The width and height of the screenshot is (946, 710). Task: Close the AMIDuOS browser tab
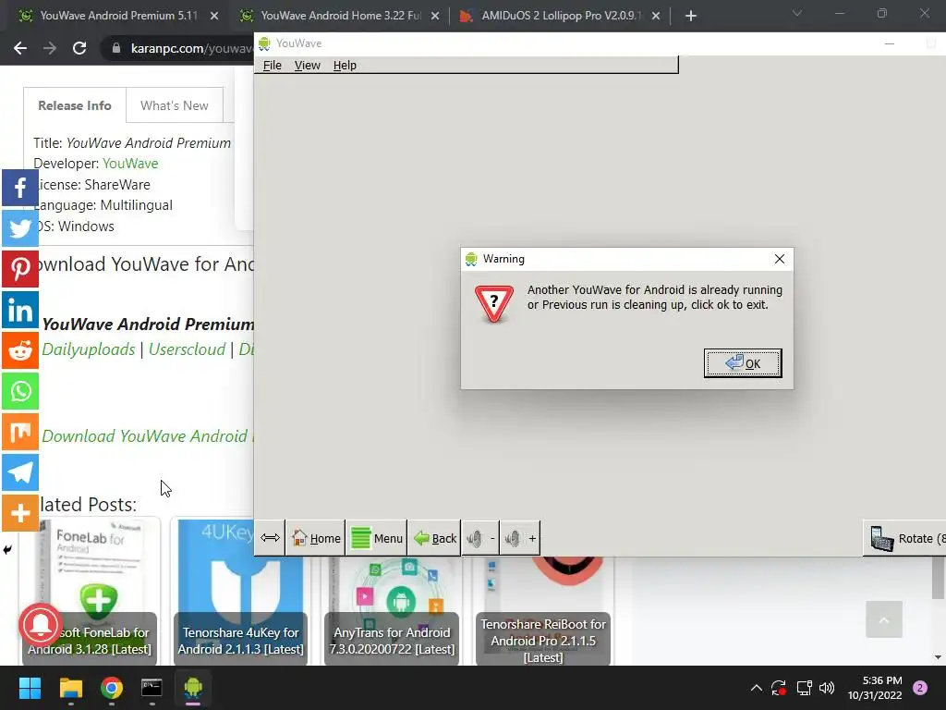656,17
